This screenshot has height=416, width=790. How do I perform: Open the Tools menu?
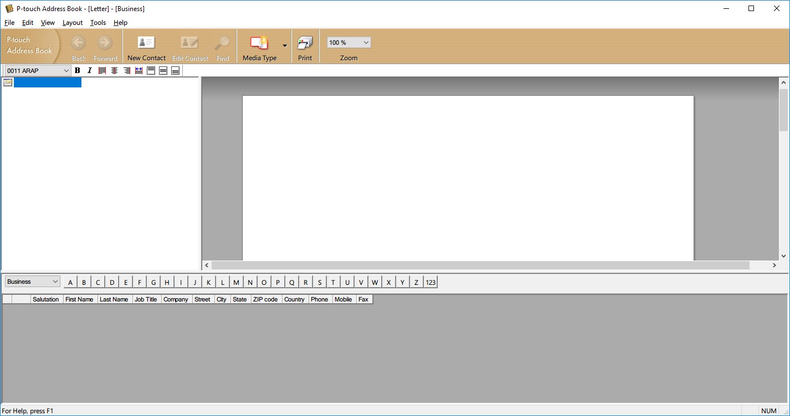point(98,23)
